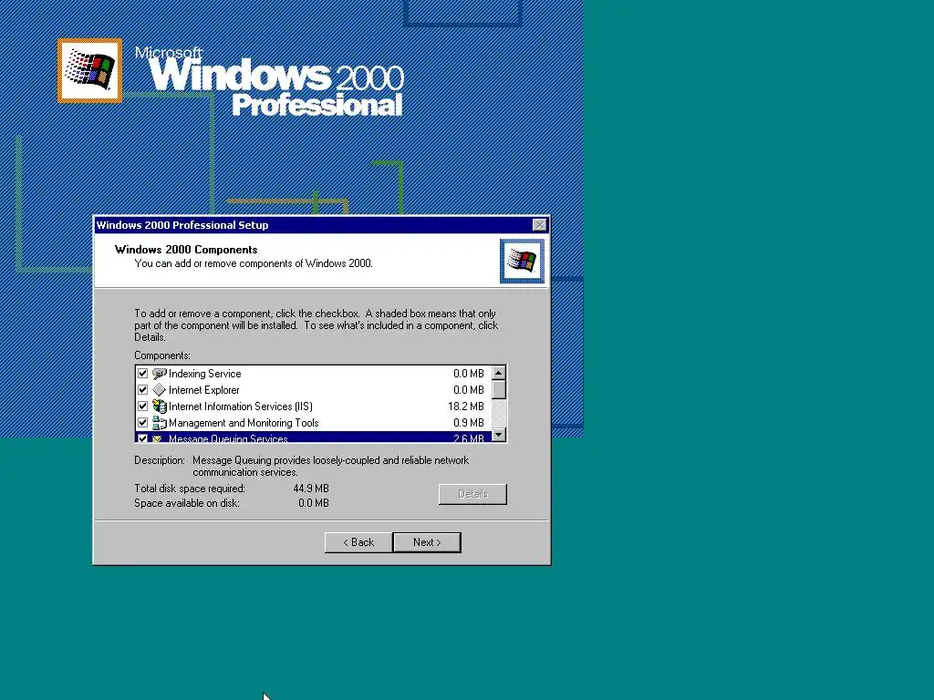This screenshot has height=700, width=934.
Task: Click the Internet Explorer diamond icon
Action: [159, 390]
